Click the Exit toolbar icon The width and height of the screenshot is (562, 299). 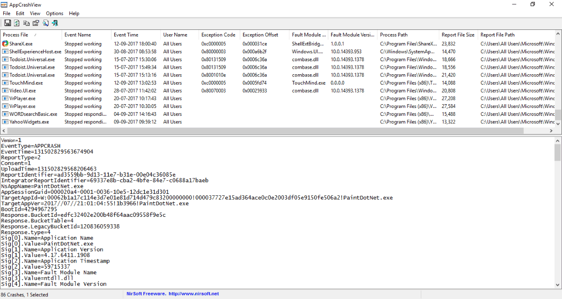coord(55,23)
